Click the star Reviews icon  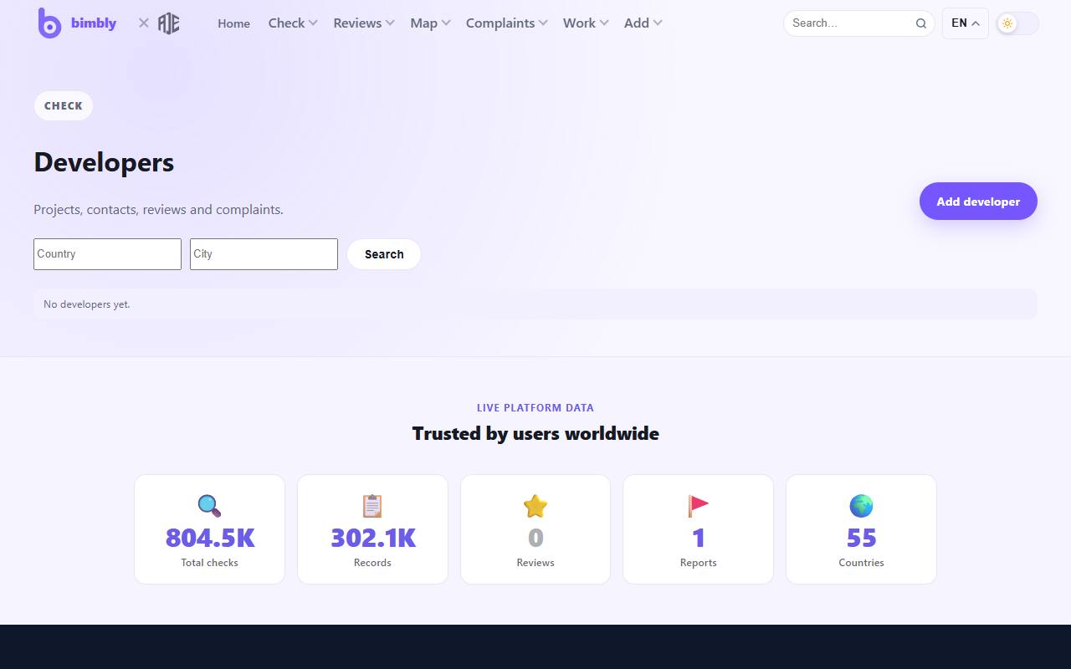pos(535,506)
